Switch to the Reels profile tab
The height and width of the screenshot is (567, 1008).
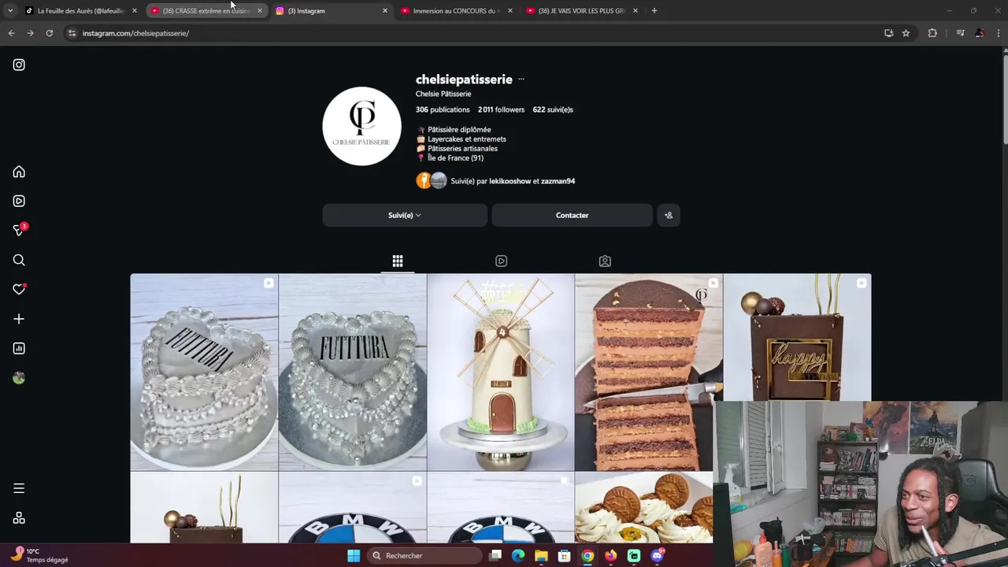pos(501,261)
